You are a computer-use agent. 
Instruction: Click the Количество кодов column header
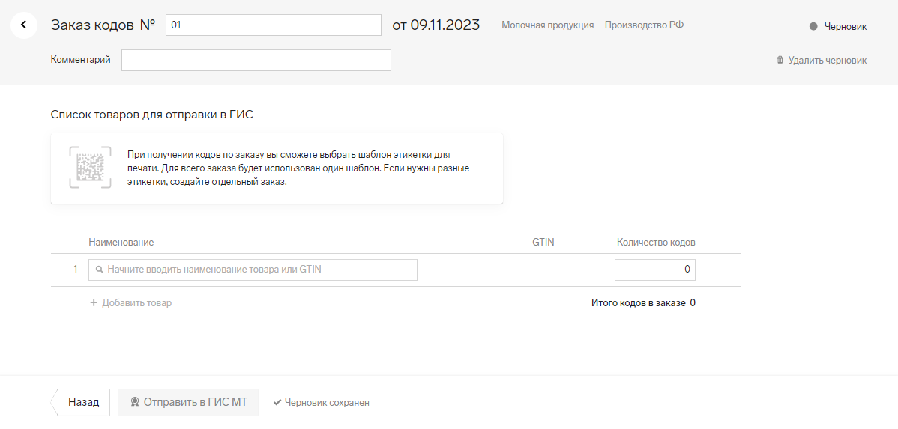coord(656,243)
